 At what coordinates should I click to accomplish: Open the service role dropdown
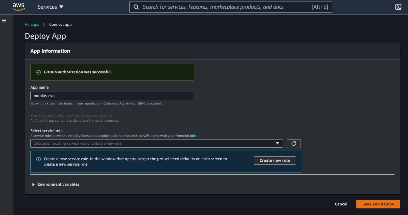coord(156,143)
